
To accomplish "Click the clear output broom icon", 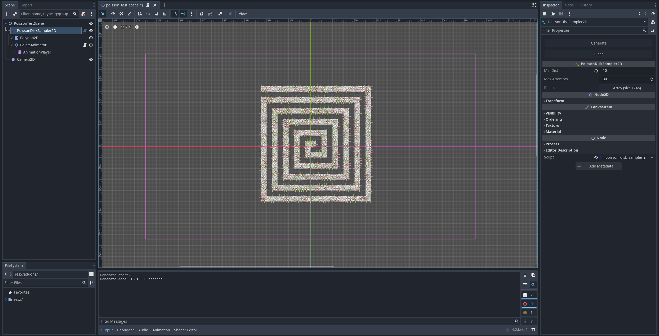I will click(x=525, y=275).
